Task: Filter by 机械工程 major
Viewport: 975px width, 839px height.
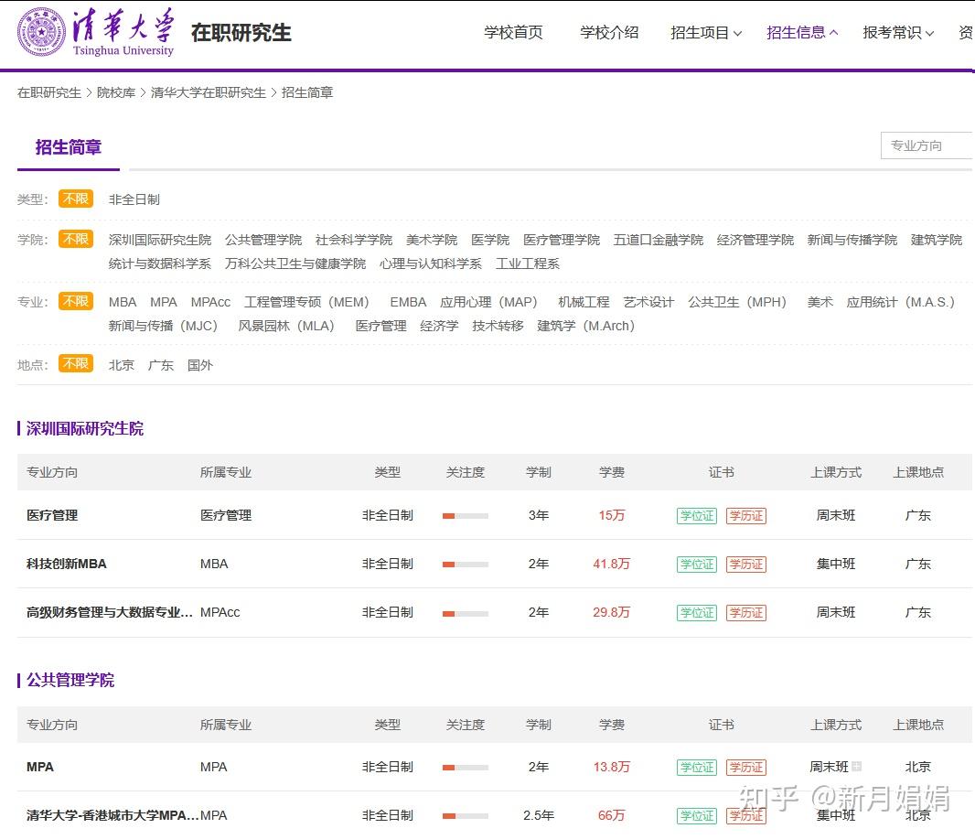Action: pos(584,302)
